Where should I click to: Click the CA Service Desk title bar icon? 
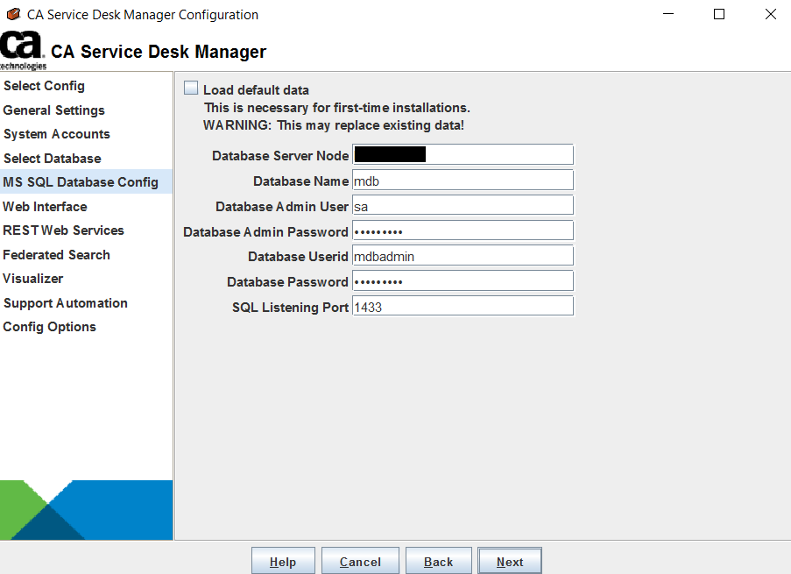click(x=13, y=14)
